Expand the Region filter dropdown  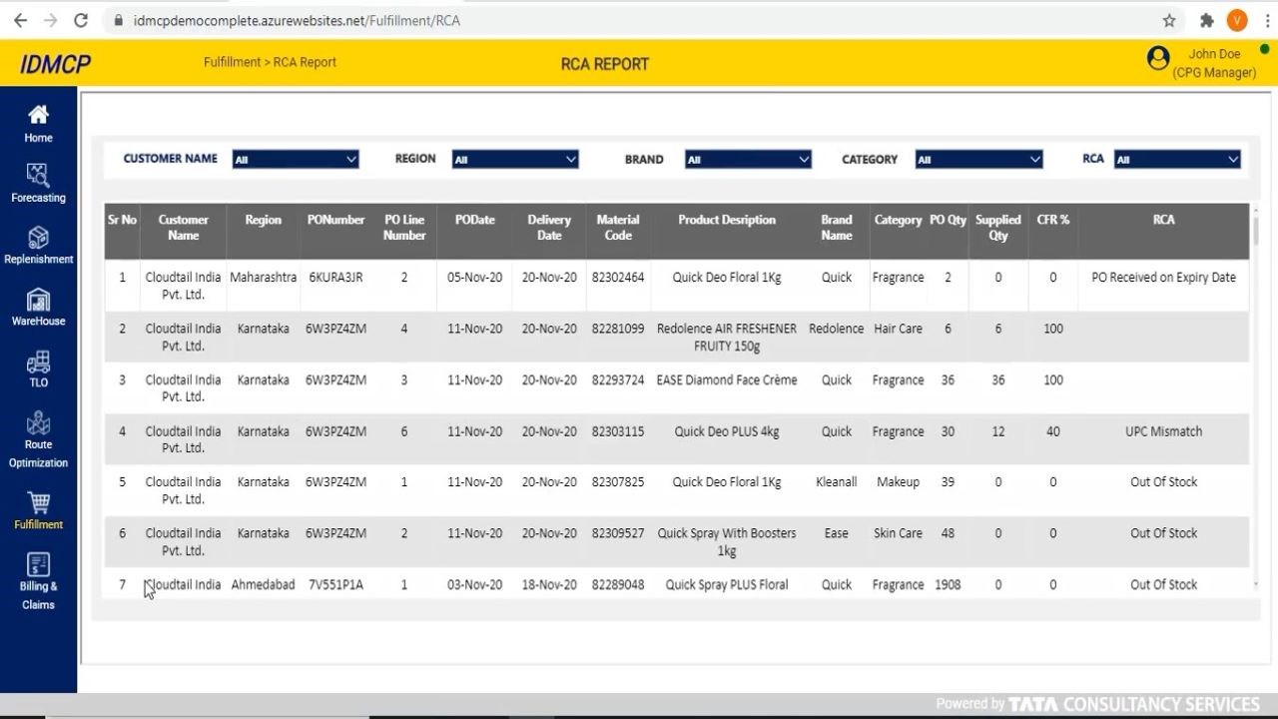515,160
